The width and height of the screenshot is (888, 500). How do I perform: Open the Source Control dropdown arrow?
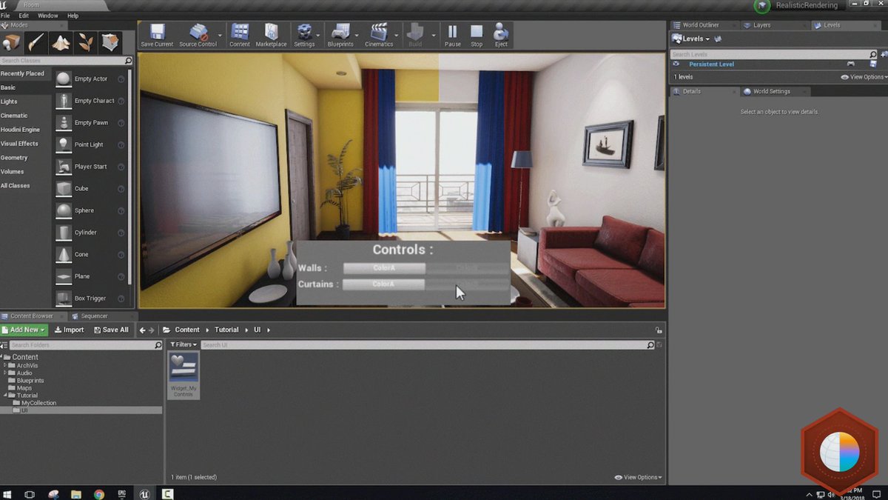pyautogui.click(x=221, y=36)
